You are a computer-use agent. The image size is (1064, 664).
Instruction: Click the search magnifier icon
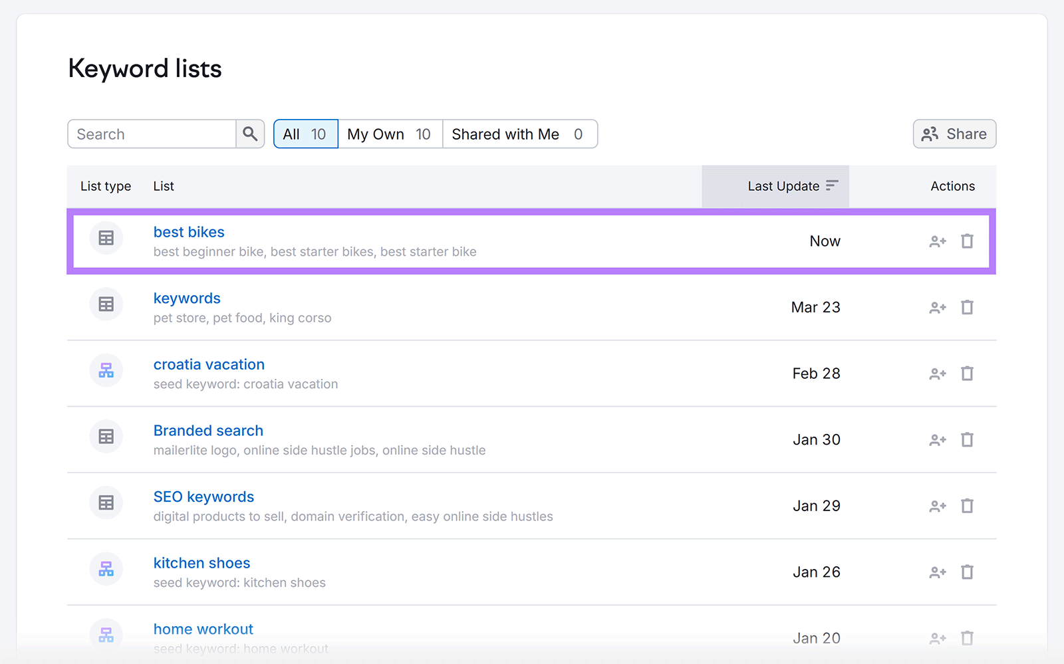250,134
